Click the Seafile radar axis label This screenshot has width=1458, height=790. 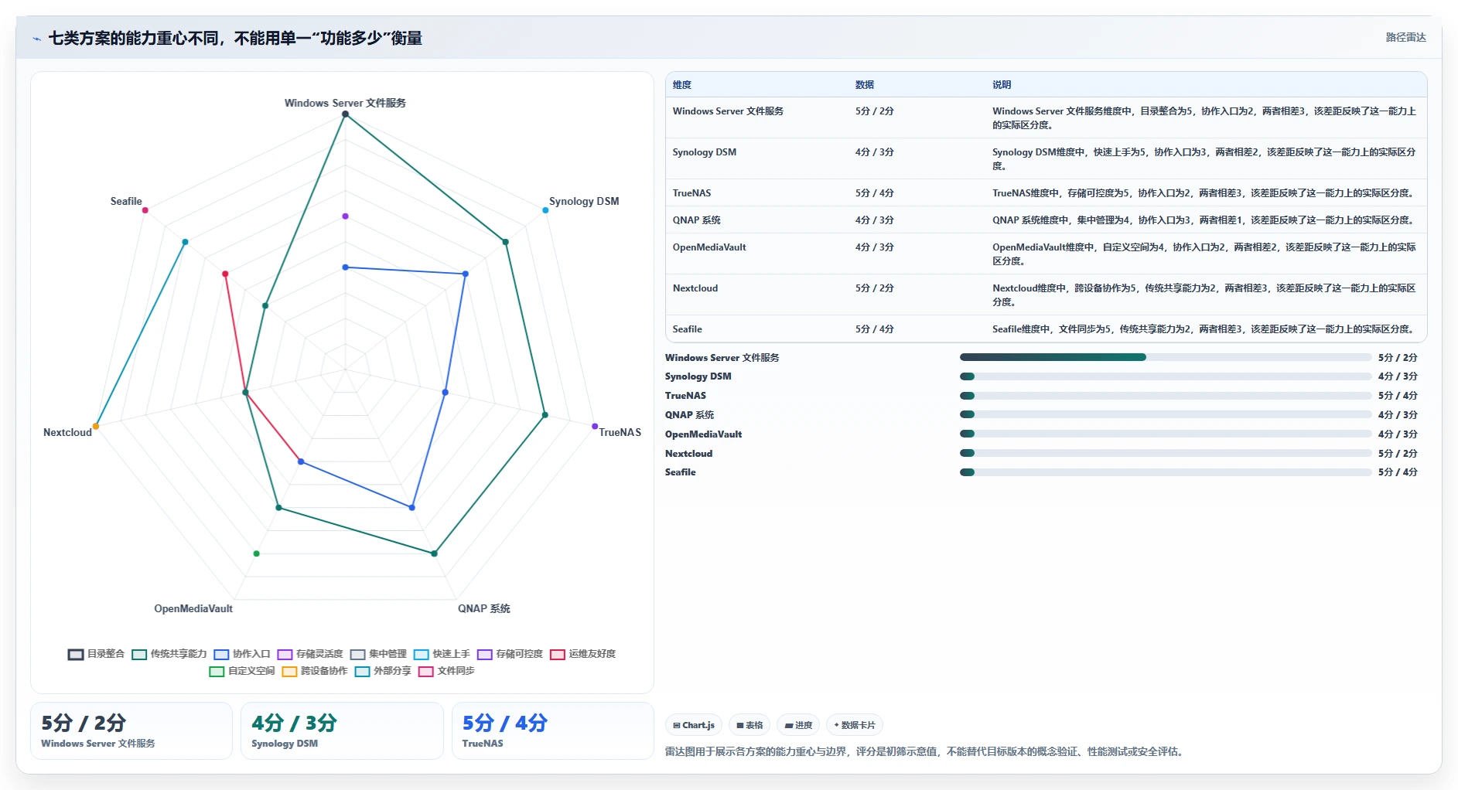point(126,201)
